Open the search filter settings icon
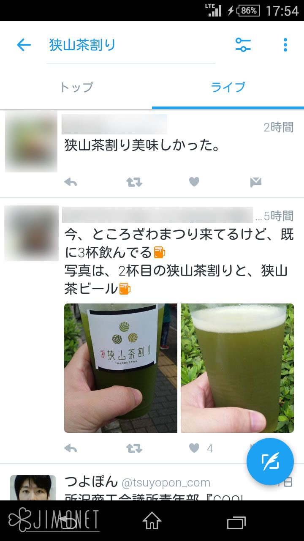 (243, 45)
